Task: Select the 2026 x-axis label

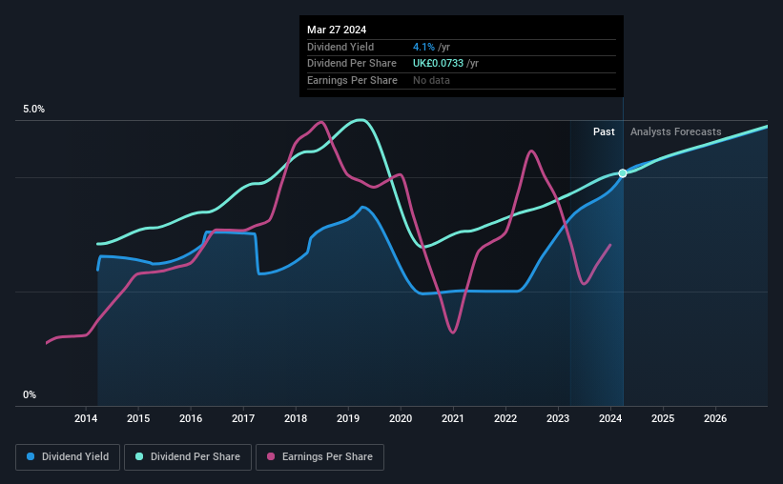Action: click(715, 418)
